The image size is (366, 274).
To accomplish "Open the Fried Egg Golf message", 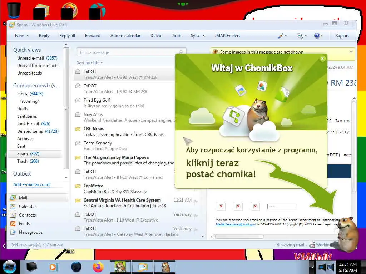I will 124,103.
